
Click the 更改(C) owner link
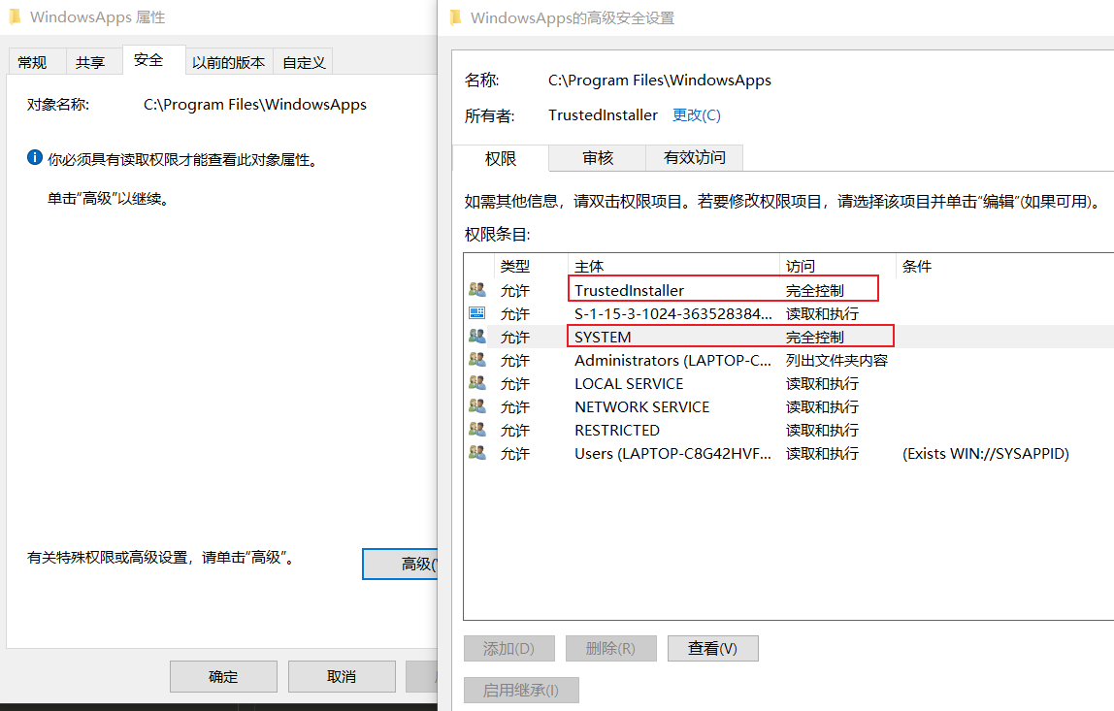(697, 115)
